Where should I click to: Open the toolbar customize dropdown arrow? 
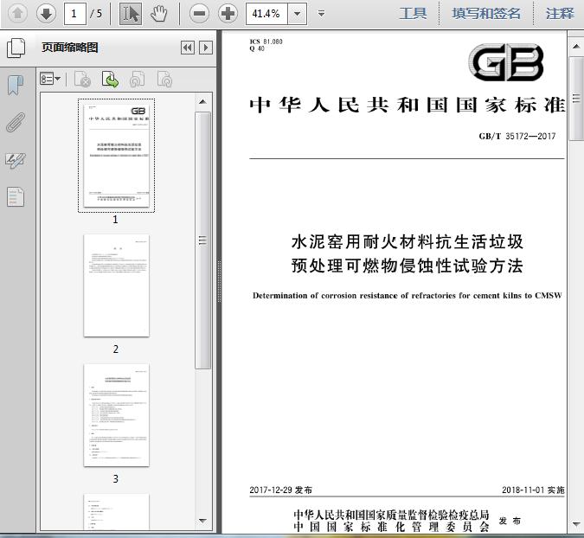coord(322,13)
